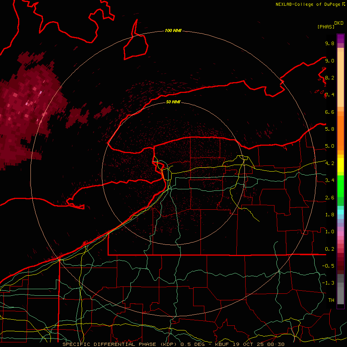Pick the purple swatch at the color bar top
Viewport: 347px width, 347px height.
click(x=340, y=39)
